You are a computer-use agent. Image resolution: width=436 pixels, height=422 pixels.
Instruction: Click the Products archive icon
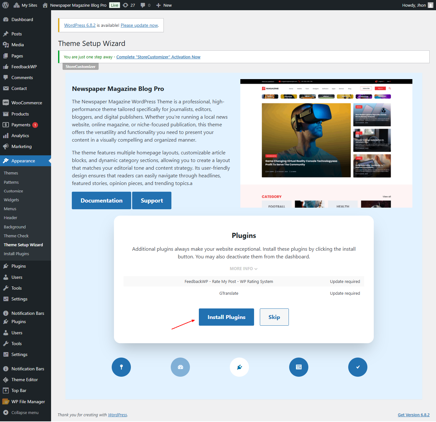[6, 114]
